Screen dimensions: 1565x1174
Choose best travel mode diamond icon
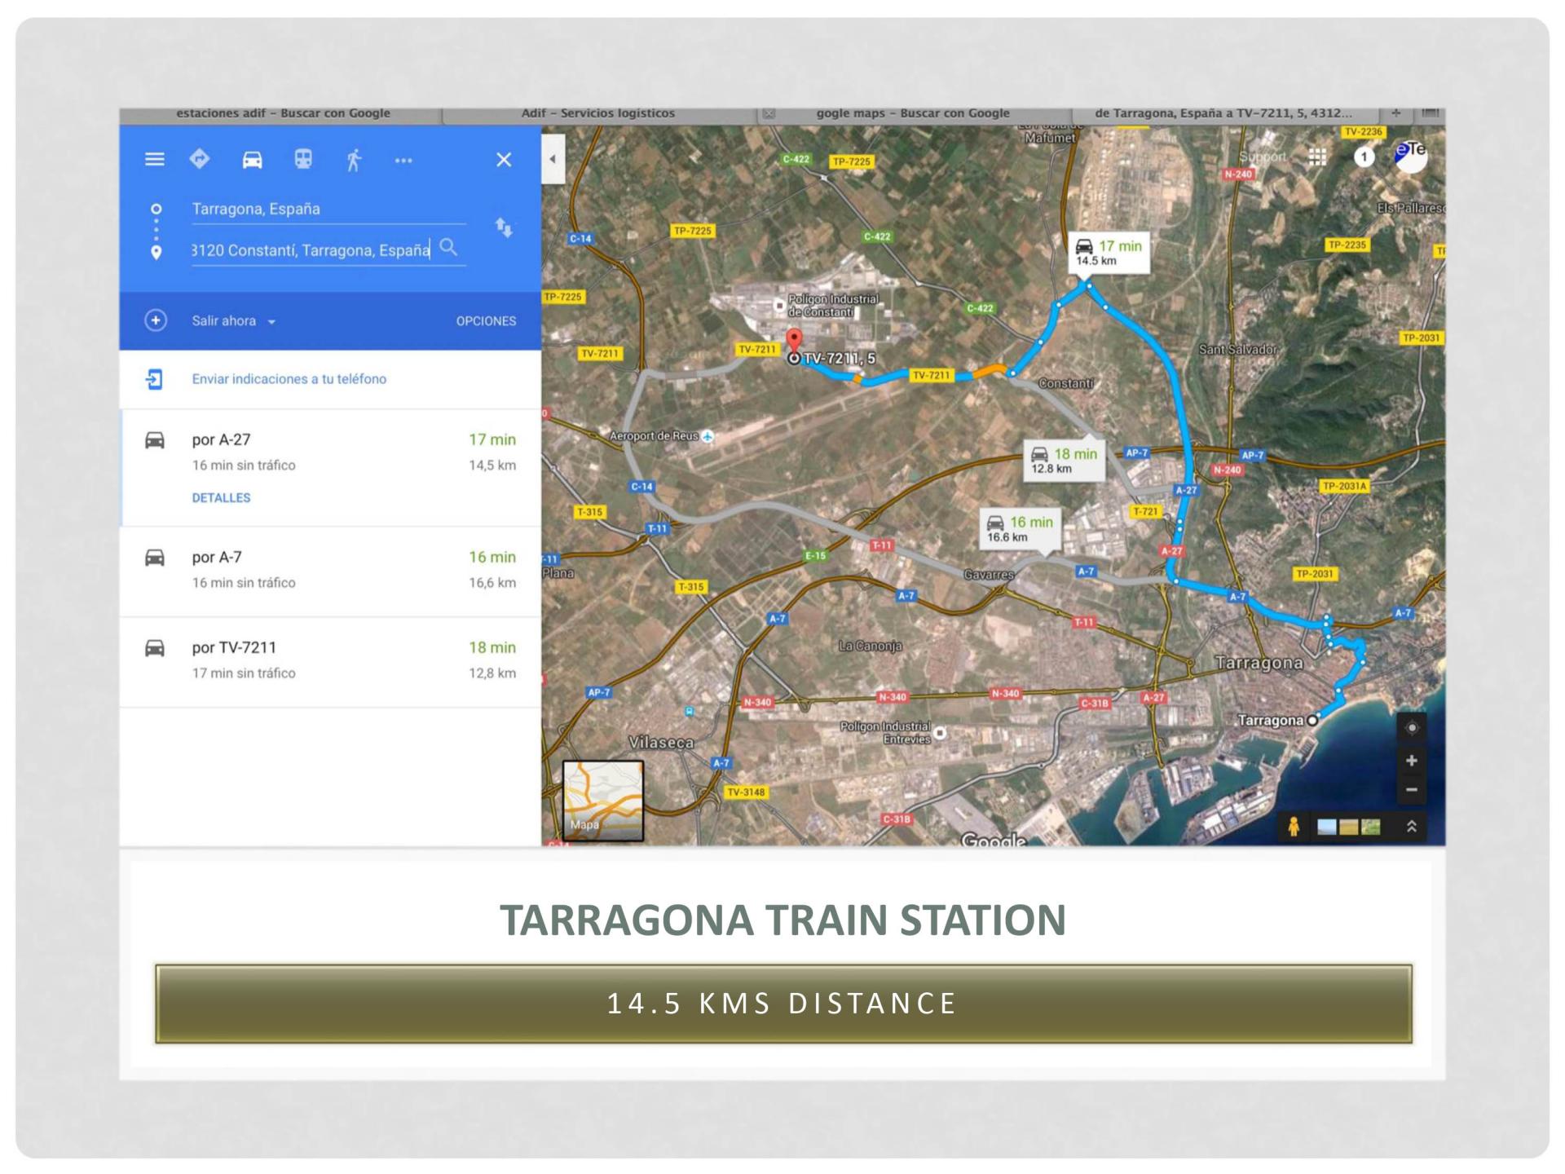coord(200,160)
